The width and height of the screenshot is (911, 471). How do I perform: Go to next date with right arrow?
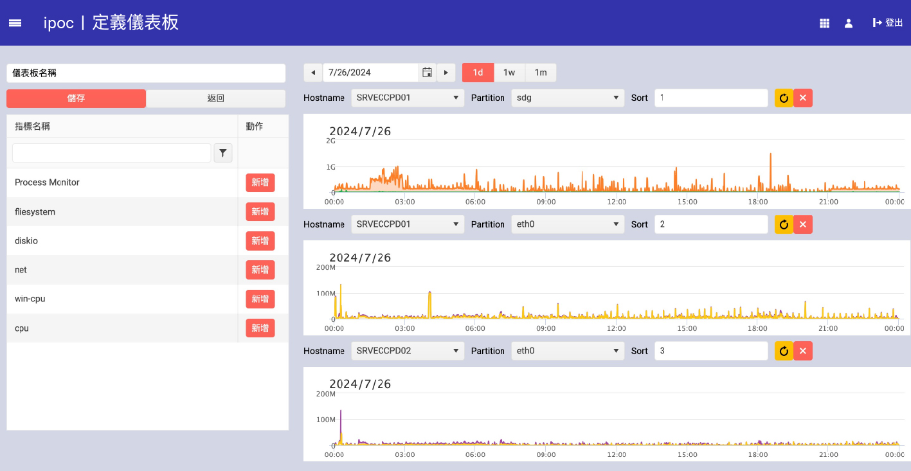446,73
